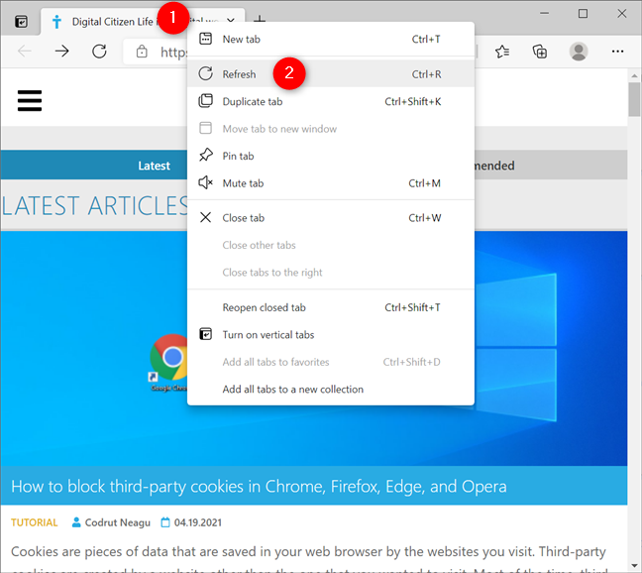Open the Favorites star list icon
The image size is (642, 573).
coord(502,52)
